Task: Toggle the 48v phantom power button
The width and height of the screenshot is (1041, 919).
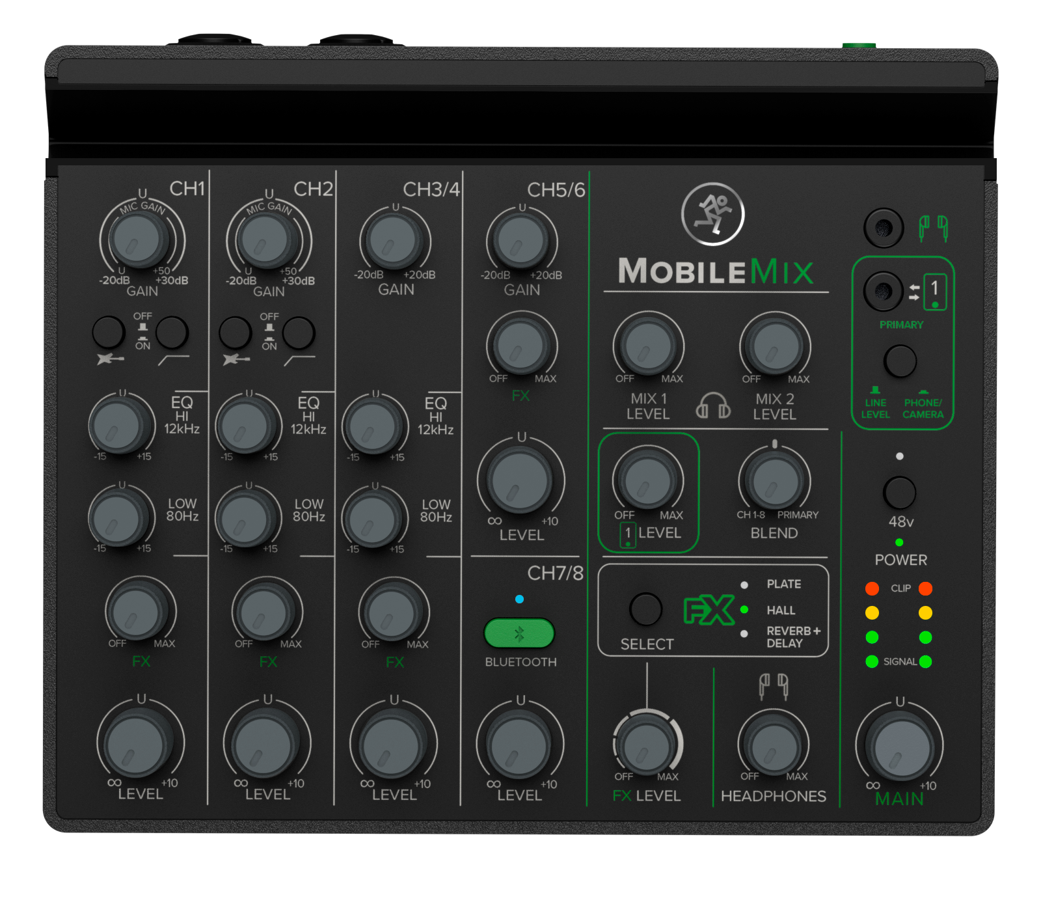Action: [899, 493]
